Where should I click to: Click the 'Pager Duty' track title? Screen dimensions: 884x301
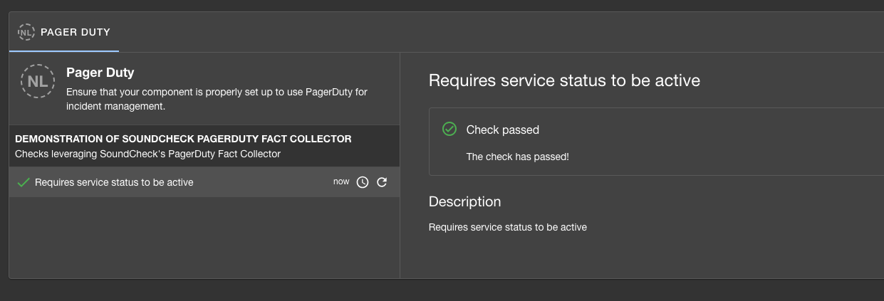pos(100,73)
